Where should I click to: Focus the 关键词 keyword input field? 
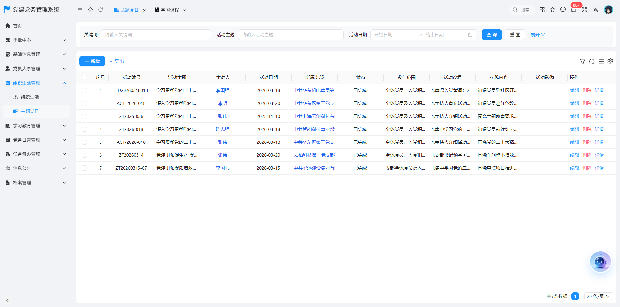coord(156,35)
